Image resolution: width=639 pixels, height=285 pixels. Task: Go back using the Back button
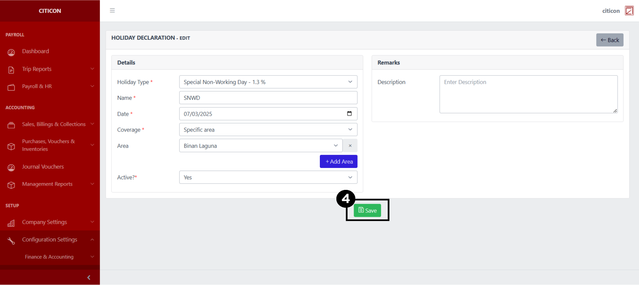point(609,40)
